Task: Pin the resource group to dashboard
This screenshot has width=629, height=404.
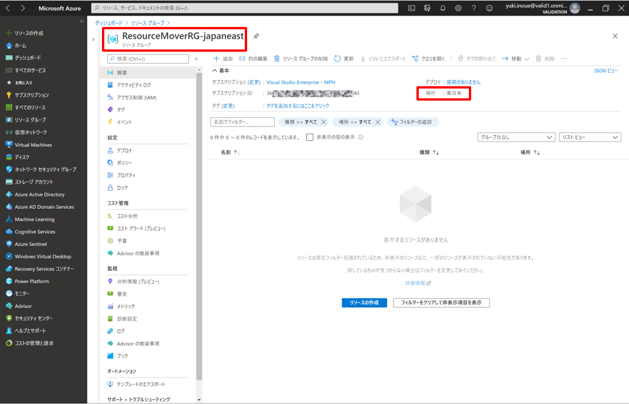Action: [256, 36]
